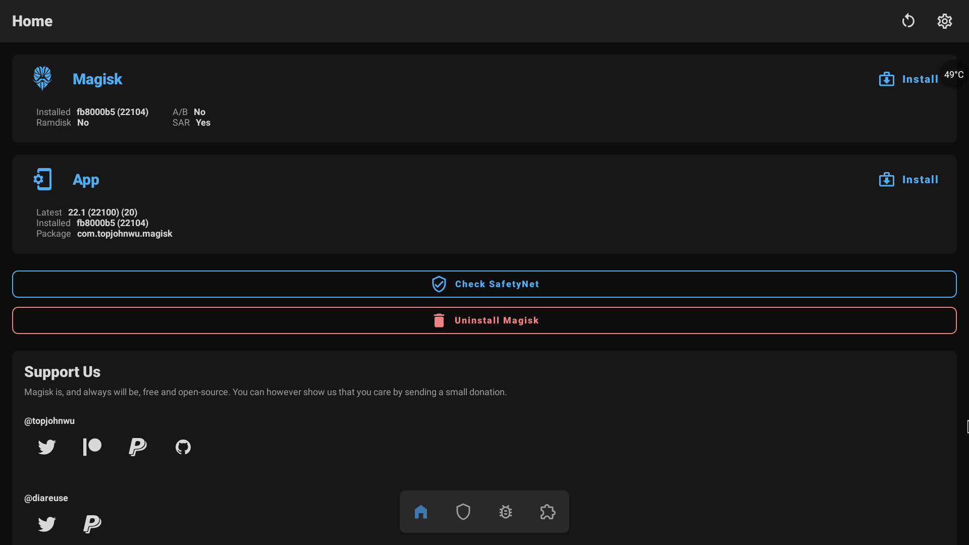The width and height of the screenshot is (969, 545).
Task: Click the Check SafetyNet shield icon
Action: tap(439, 284)
